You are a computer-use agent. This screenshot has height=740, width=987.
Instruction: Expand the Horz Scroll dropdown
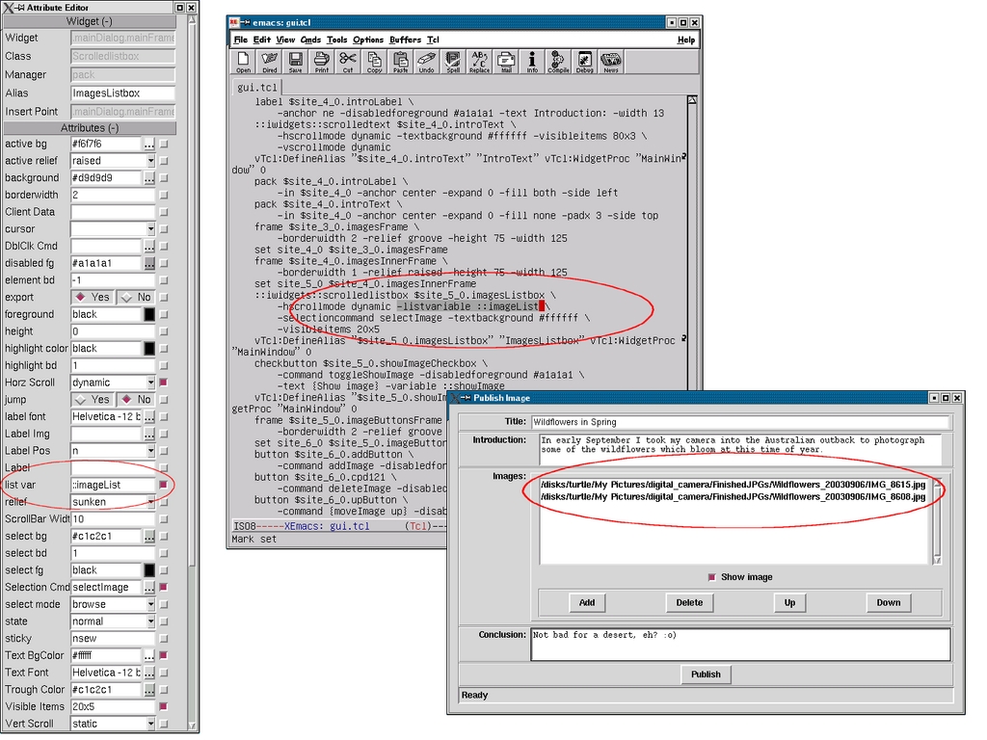[149, 383]
